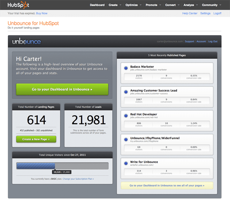Open the Create menu
This screenshot has width=230, height=206.
113,5
